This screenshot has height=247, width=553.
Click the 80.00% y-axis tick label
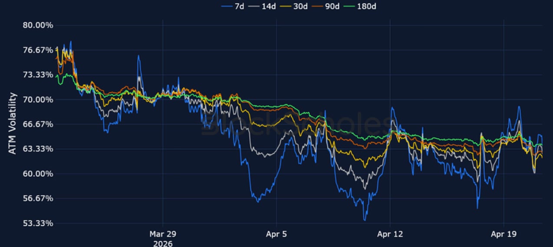click(37, 25)
